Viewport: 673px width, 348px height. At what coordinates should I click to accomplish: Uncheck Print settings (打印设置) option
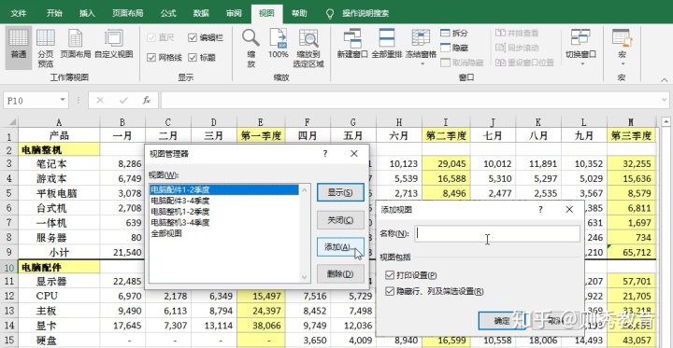[x=390, y=274]
